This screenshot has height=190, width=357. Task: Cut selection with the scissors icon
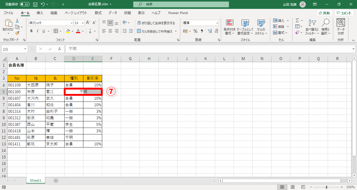click(17, 21)
